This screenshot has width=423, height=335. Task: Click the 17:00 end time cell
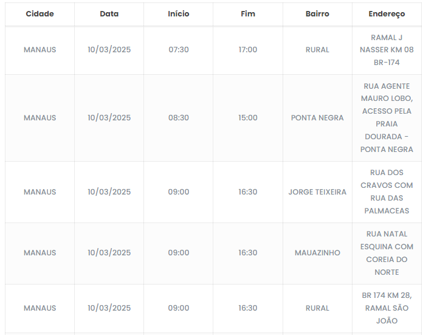pos(248,50)
